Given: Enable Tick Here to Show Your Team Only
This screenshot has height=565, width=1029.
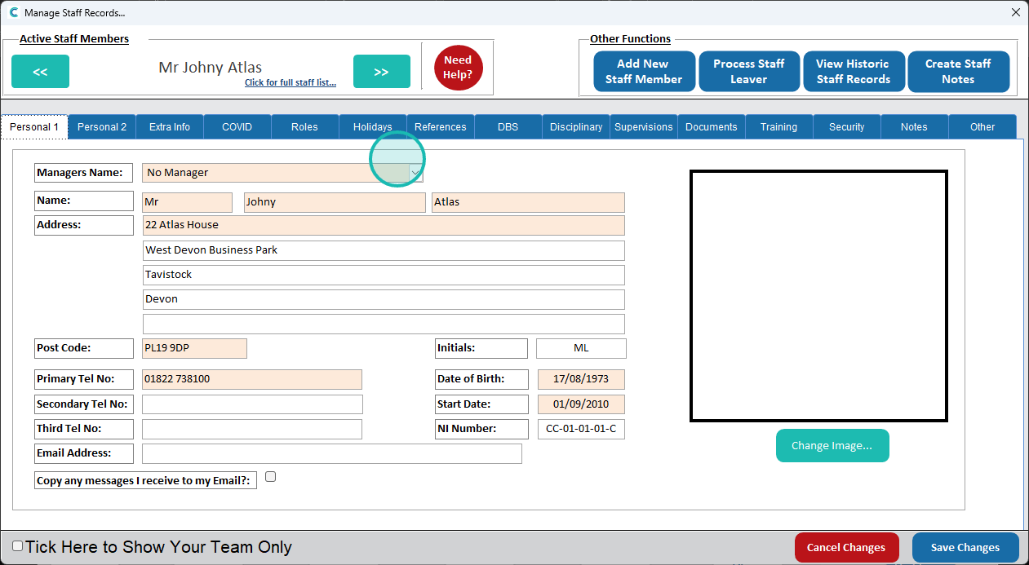Looking at the screenshot, I should [x=18, y=546].
